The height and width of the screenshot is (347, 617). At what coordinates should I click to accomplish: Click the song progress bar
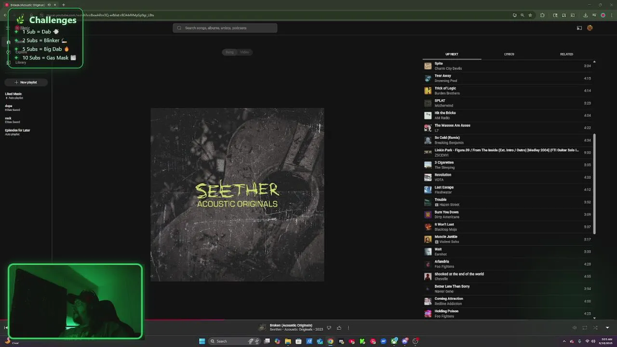tap(308, 320)
